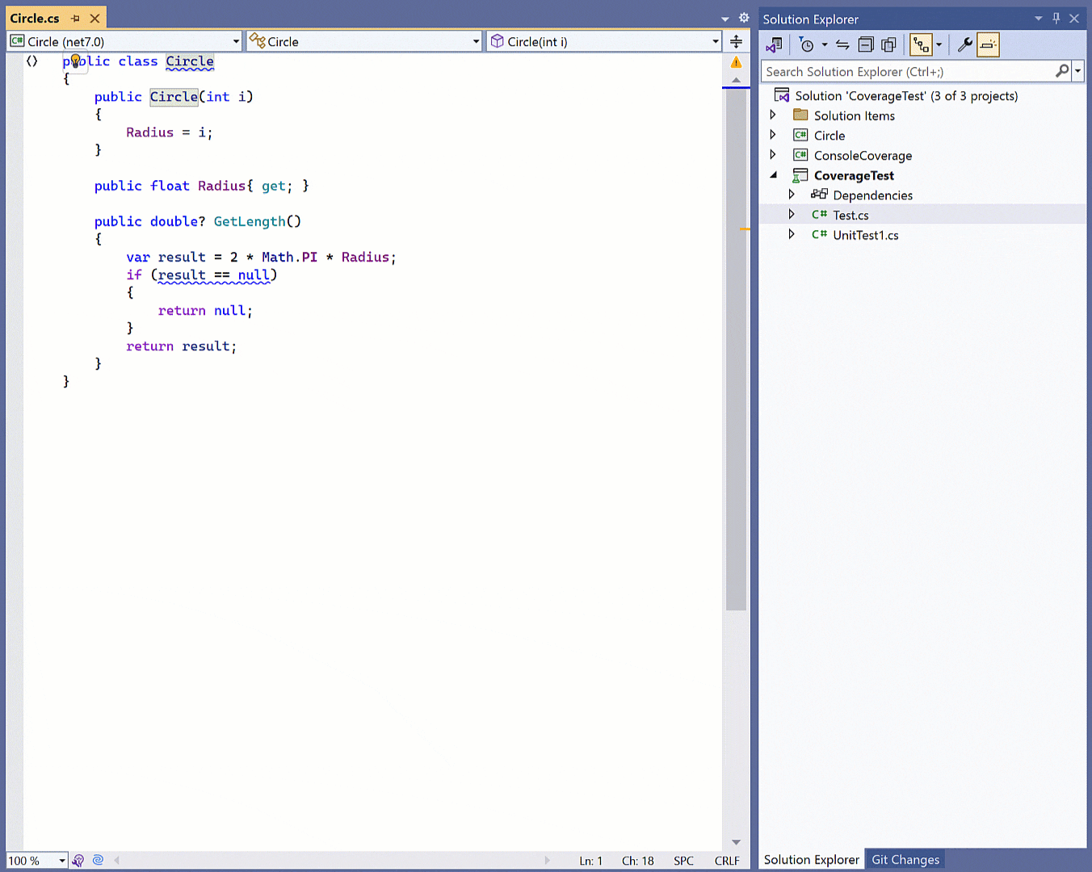1092x872 pixels.
Task: Select UnitTest1.cs in the solution tree
Action: (x=865, y=235)
